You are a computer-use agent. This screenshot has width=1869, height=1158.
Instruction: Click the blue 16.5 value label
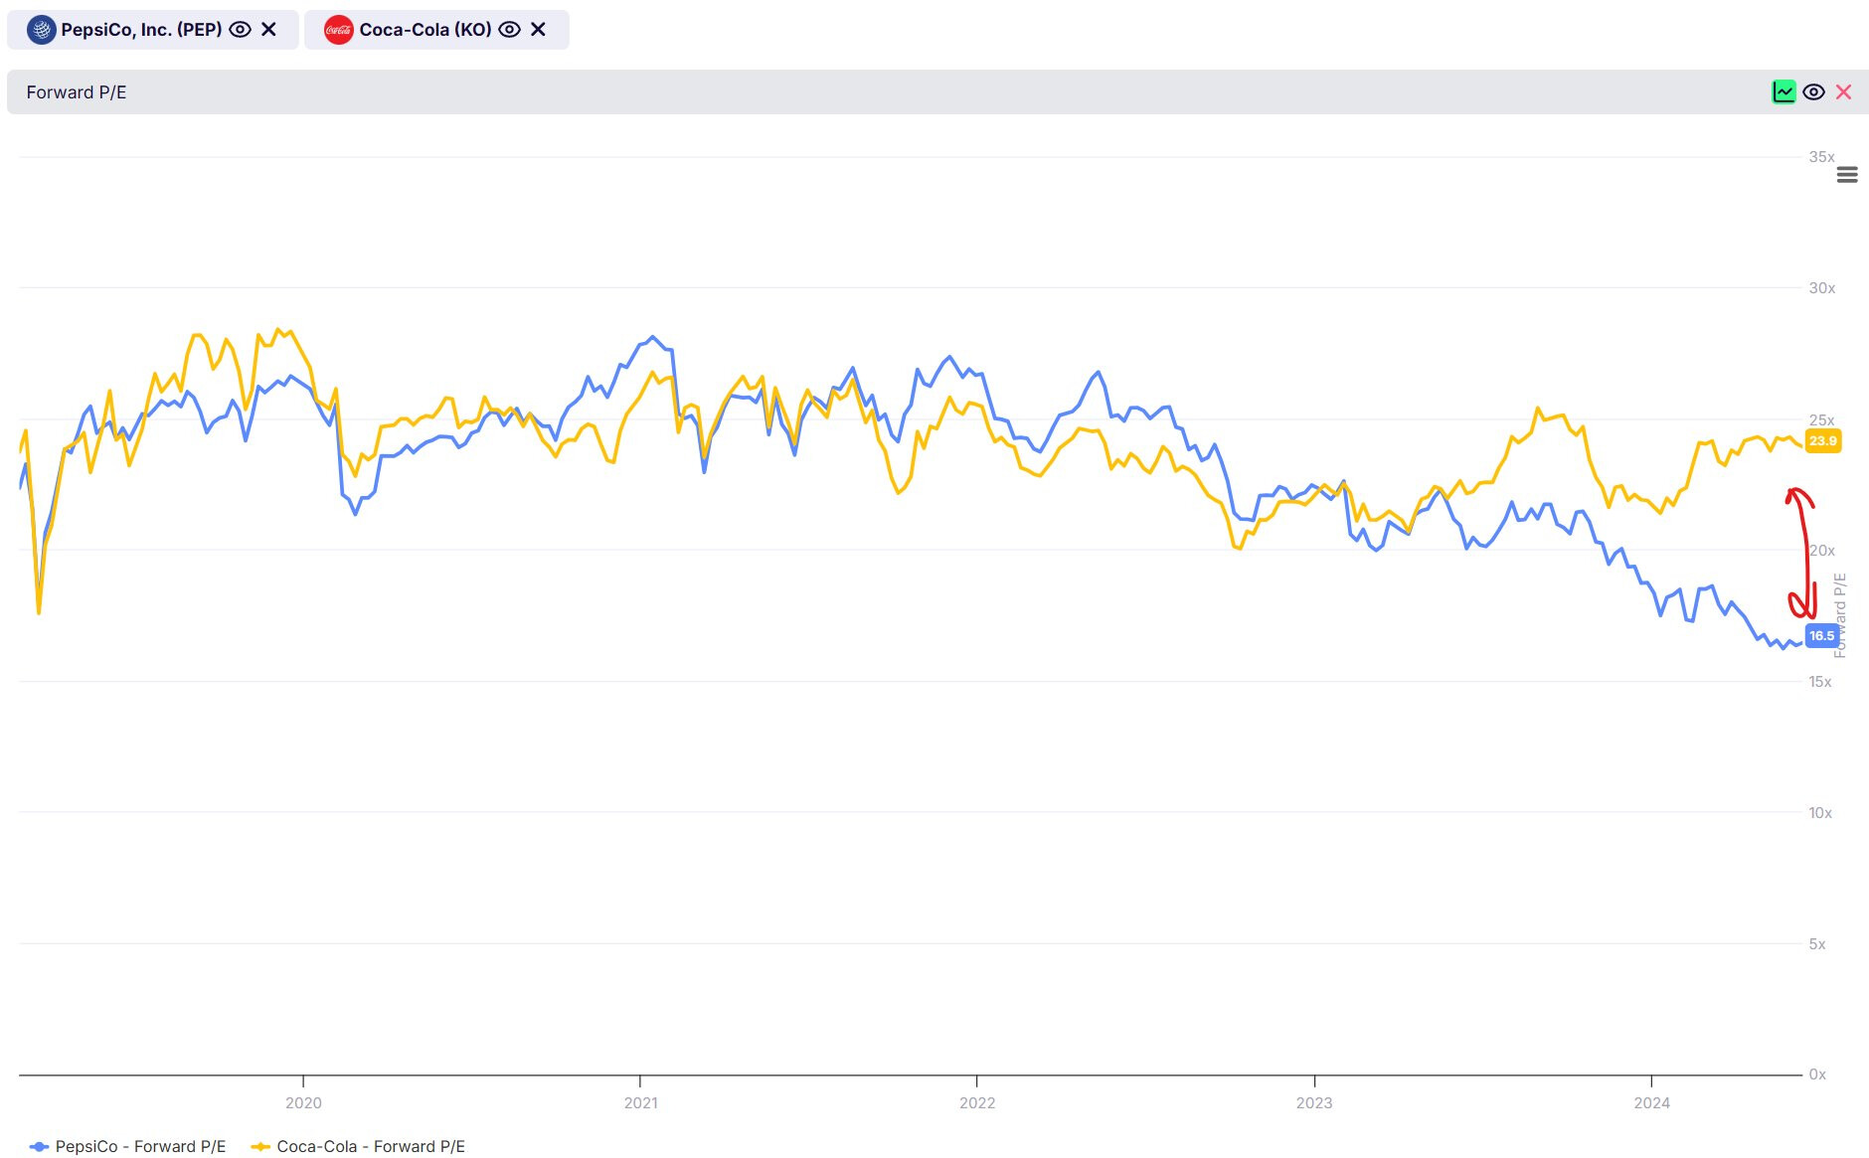point(1821,636)
